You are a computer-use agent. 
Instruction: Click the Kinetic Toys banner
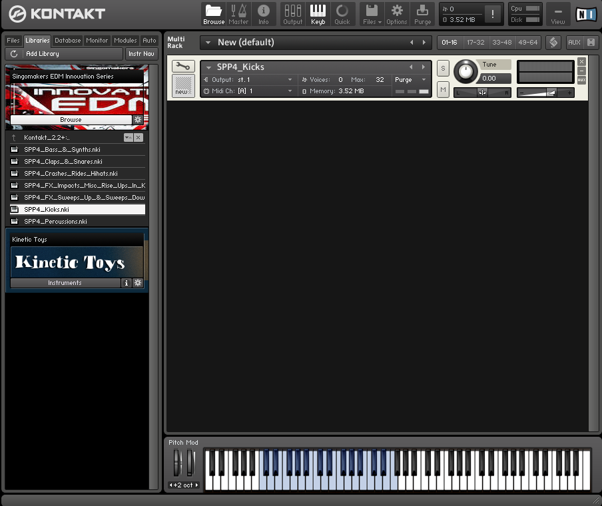(77, 262)
